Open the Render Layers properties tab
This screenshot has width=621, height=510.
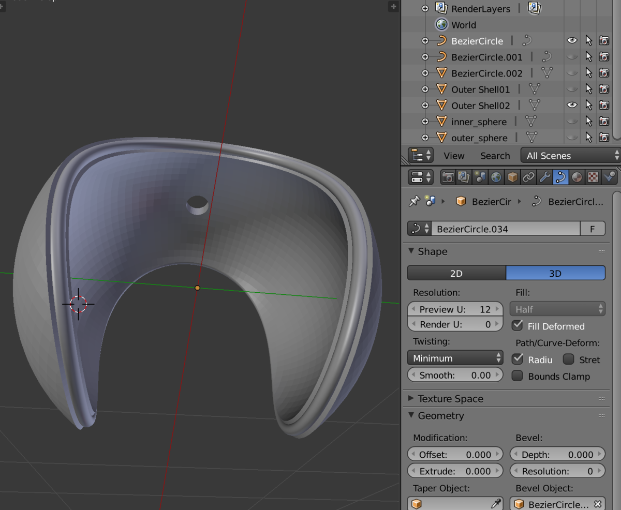pos(464,177)
